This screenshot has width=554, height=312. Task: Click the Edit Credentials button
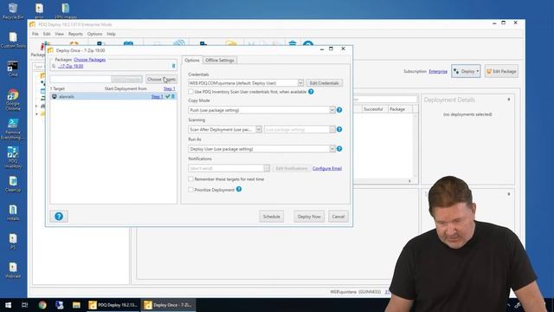click(x=324, y=83)
